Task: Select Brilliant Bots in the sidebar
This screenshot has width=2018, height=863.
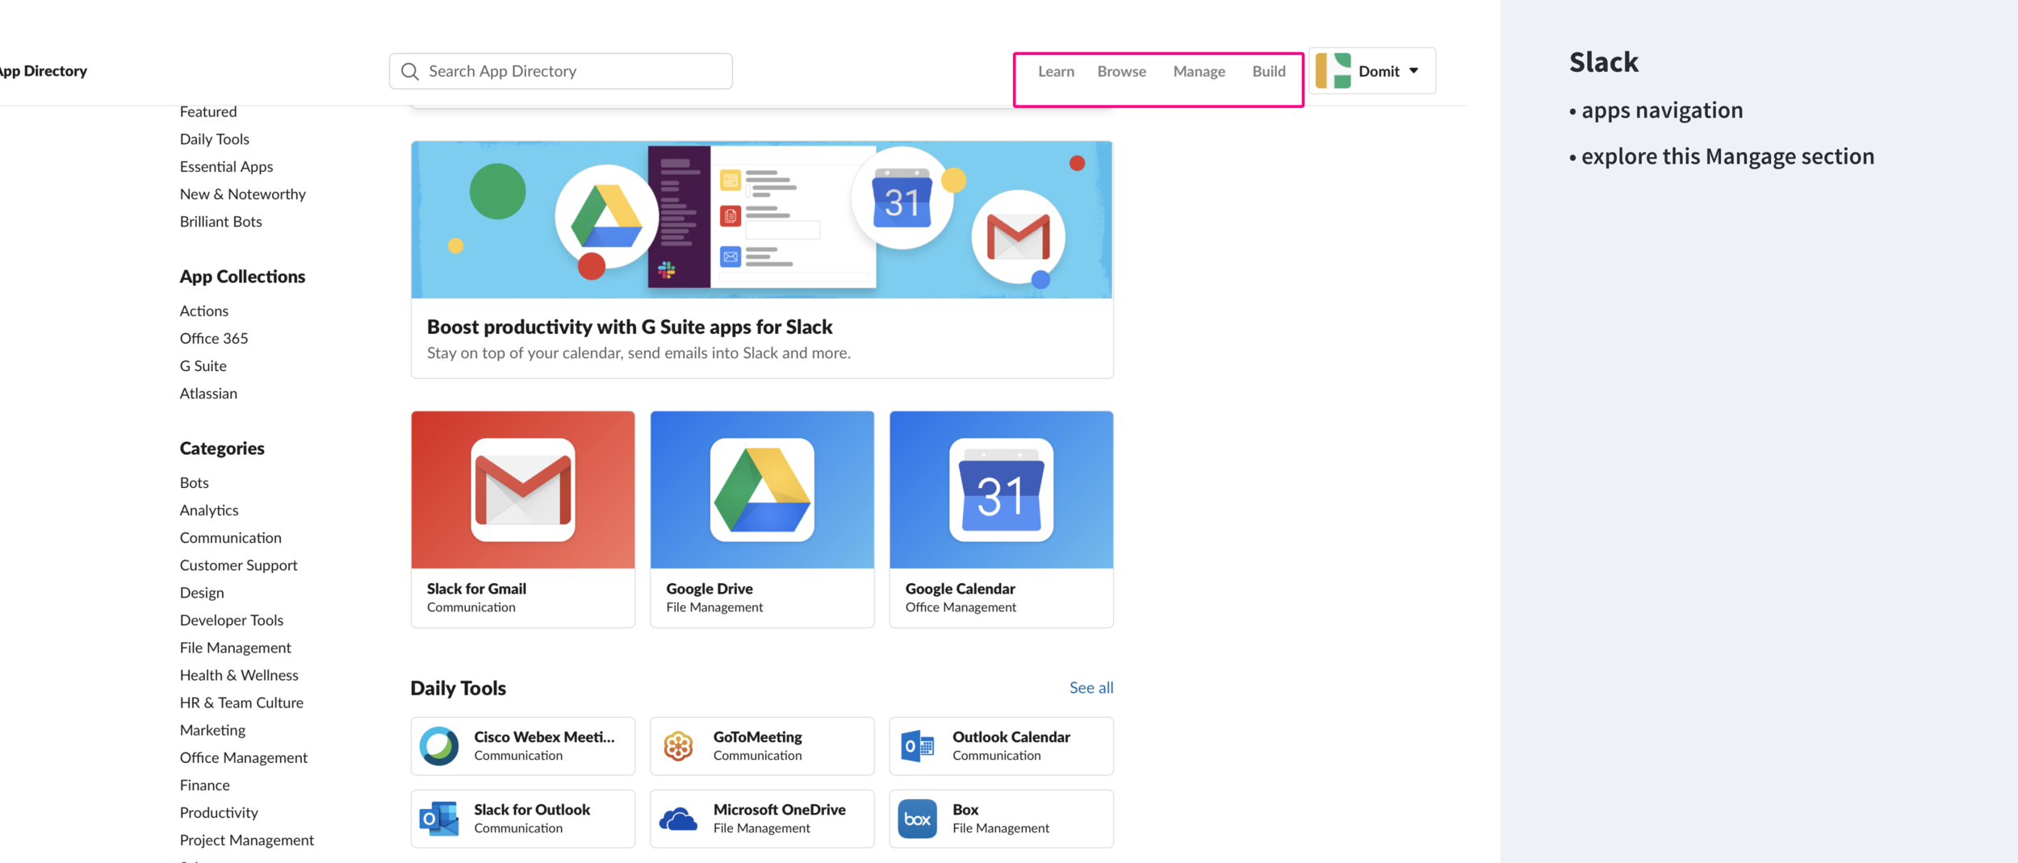Action: pos(221,221)
